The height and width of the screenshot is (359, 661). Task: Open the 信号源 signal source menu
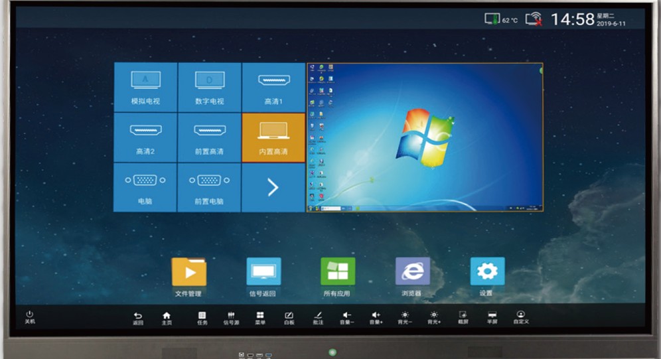(231, 317)
